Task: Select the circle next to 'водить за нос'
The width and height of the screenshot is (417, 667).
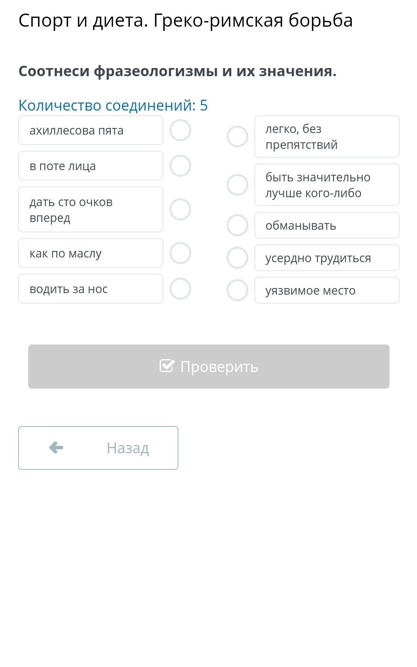Action: pyautogui.click(x=180, y=289)
